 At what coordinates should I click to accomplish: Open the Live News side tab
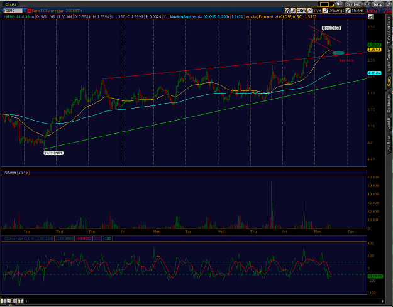[389, 144]
